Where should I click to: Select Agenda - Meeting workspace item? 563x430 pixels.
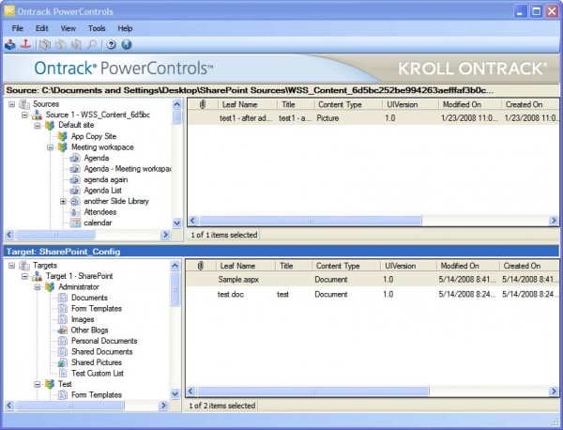pyautogui.click(x=128, y=169)
